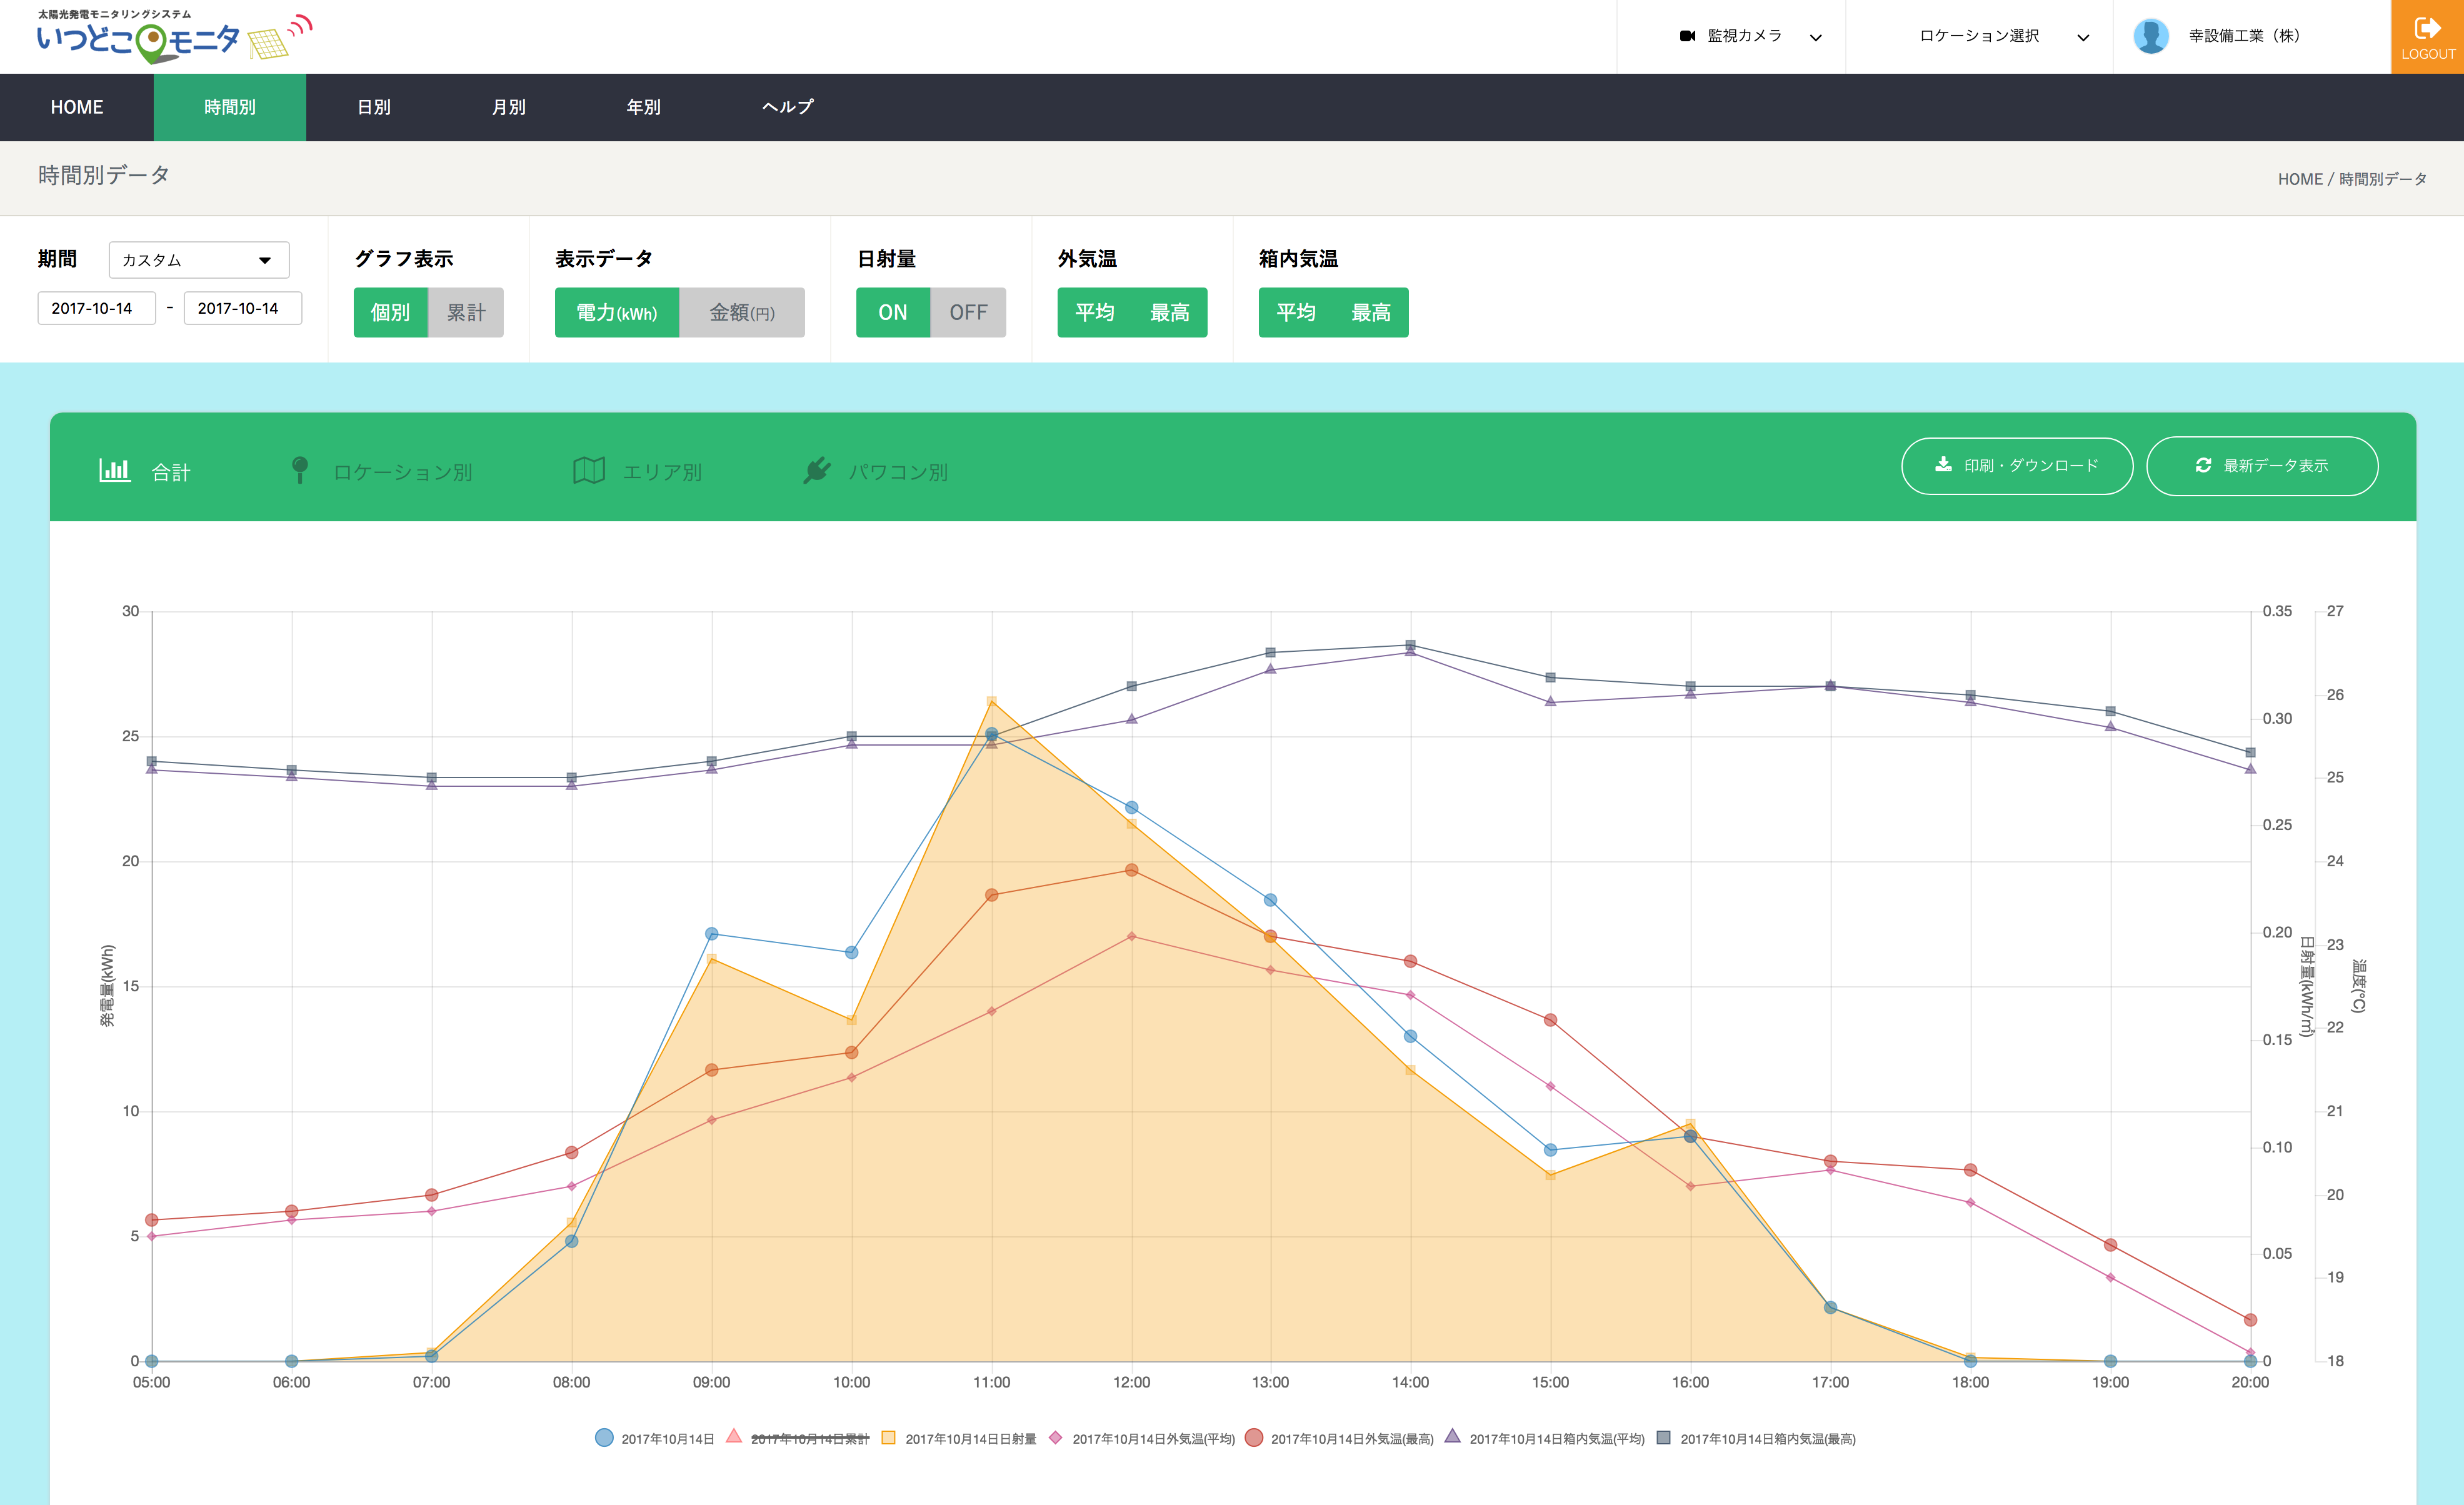Select 金額(円) display data
The width and height of the screenshot is (2464, 1505).
pos(742,312)
